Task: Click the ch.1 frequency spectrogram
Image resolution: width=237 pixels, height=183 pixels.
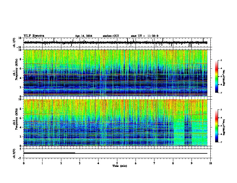Action: [x=117, y=73]
